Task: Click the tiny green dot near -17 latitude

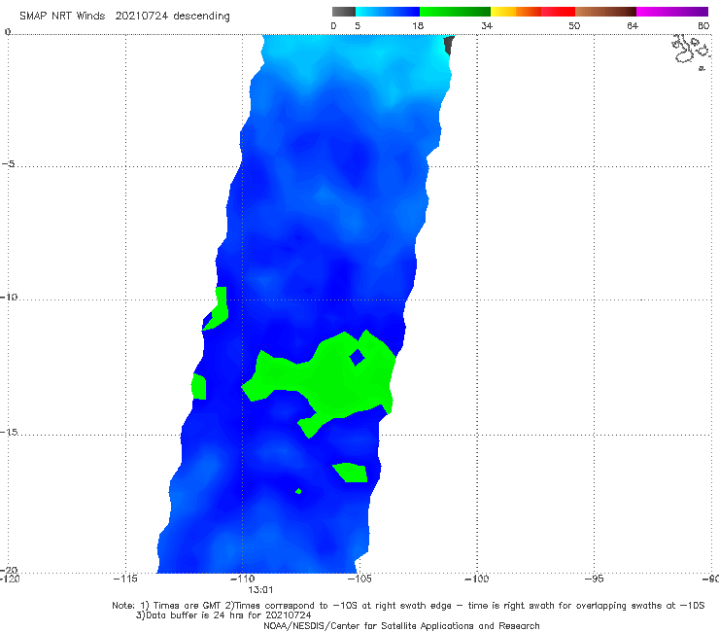Action: [298, 491]
